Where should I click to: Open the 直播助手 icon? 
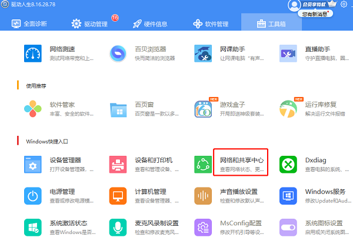point(288,54)
